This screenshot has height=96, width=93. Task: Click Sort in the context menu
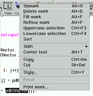pos(55,39)
